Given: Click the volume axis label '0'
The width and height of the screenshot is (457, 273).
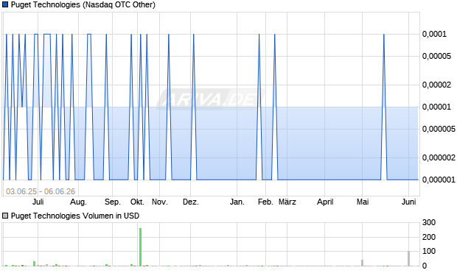Looking at the screenshot, I should 425,266.
